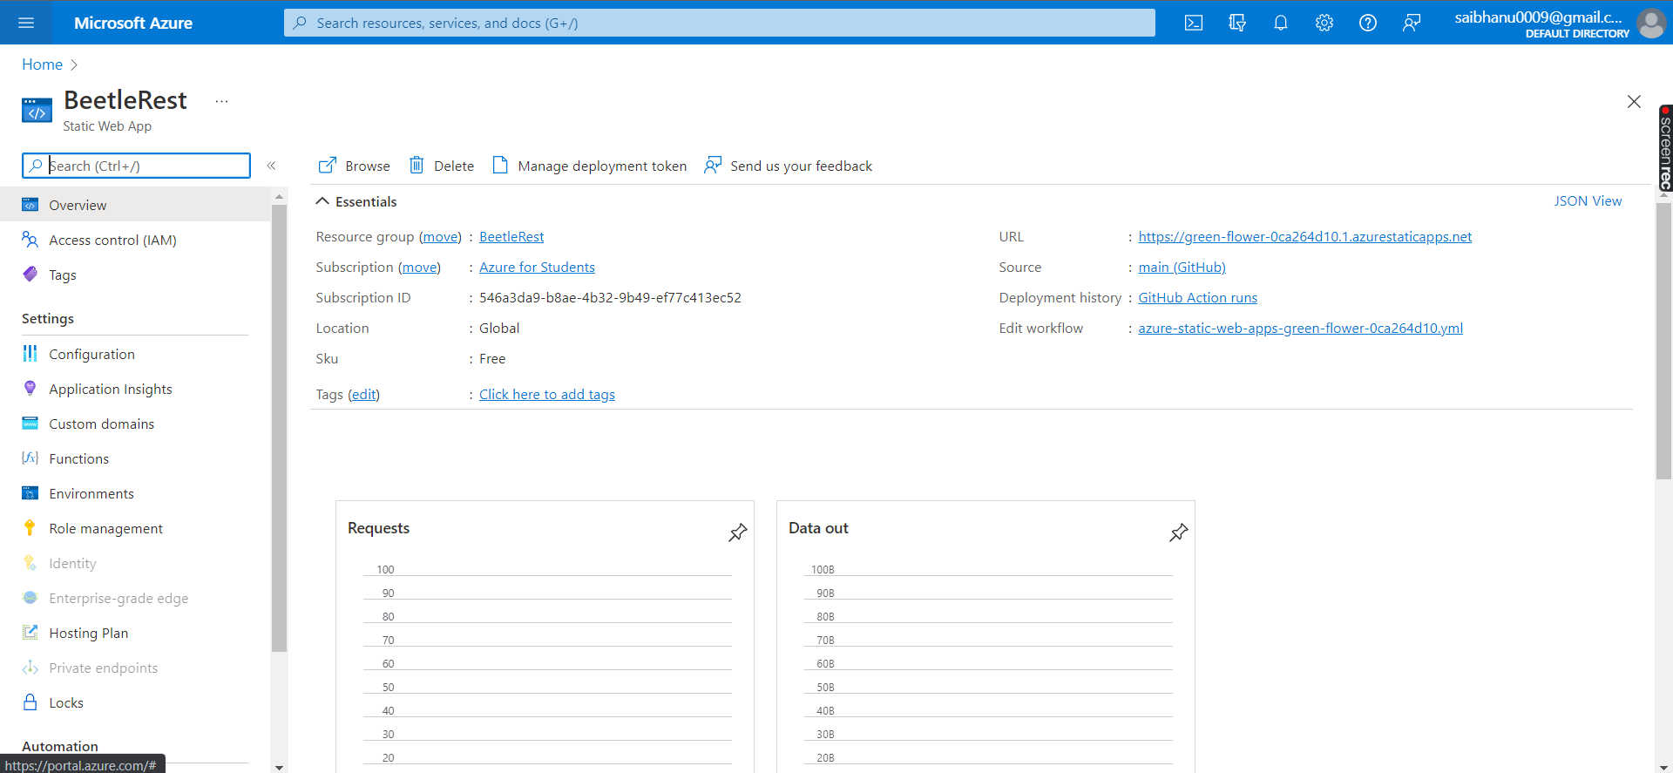This screenshot has height=773, width=1673.
Task: Pin the Requests chart to dashboard
Action: click(x=738, y=532)
